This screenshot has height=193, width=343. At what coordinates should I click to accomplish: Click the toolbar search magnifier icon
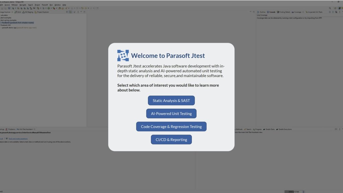coord(330,8)
